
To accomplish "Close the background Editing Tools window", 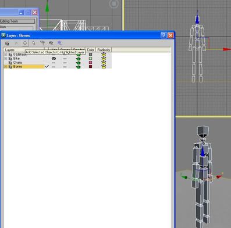I will pos(35,13).
